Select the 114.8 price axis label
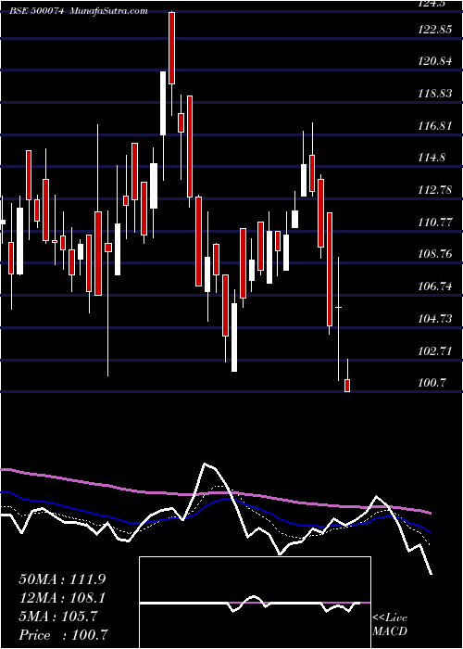463x649 pixels. point(432,158)
